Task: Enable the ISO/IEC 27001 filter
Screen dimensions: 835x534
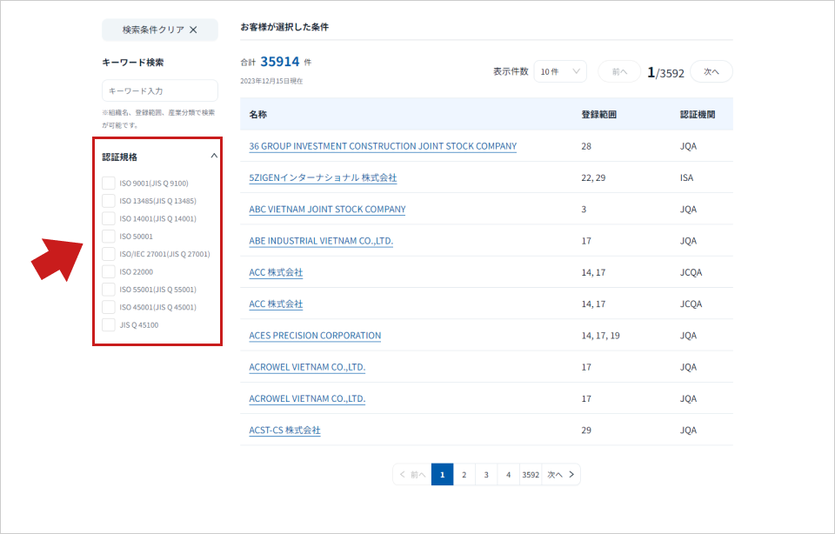Action: click(x=110, y=253)
